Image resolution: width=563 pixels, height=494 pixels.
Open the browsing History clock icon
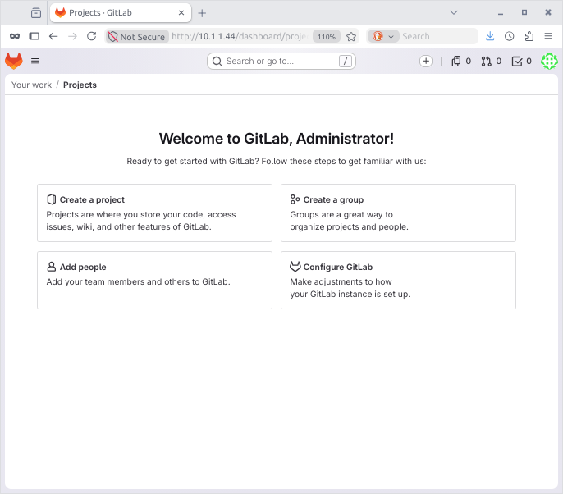point(509,36)
